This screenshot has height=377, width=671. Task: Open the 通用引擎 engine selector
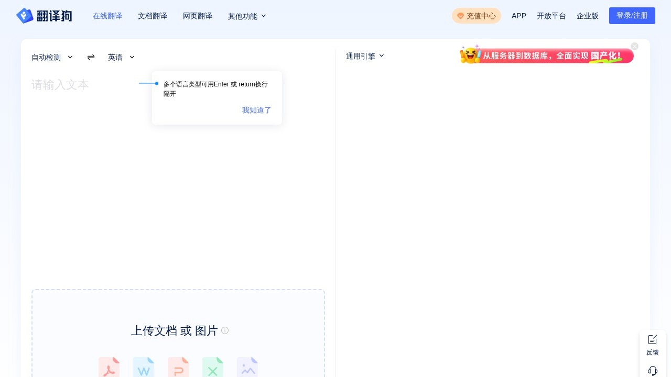click(365, 56)
